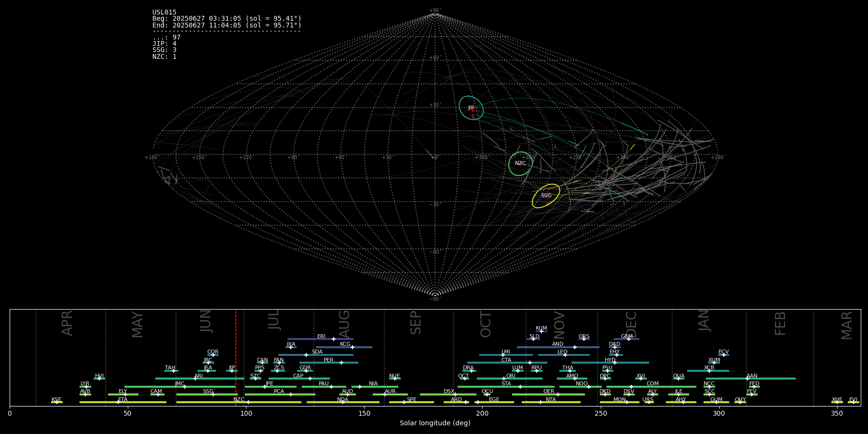The height and width of the screenshot is (434, 868).
Task: Click the LEO shower bar
Action: click(564, 355)
